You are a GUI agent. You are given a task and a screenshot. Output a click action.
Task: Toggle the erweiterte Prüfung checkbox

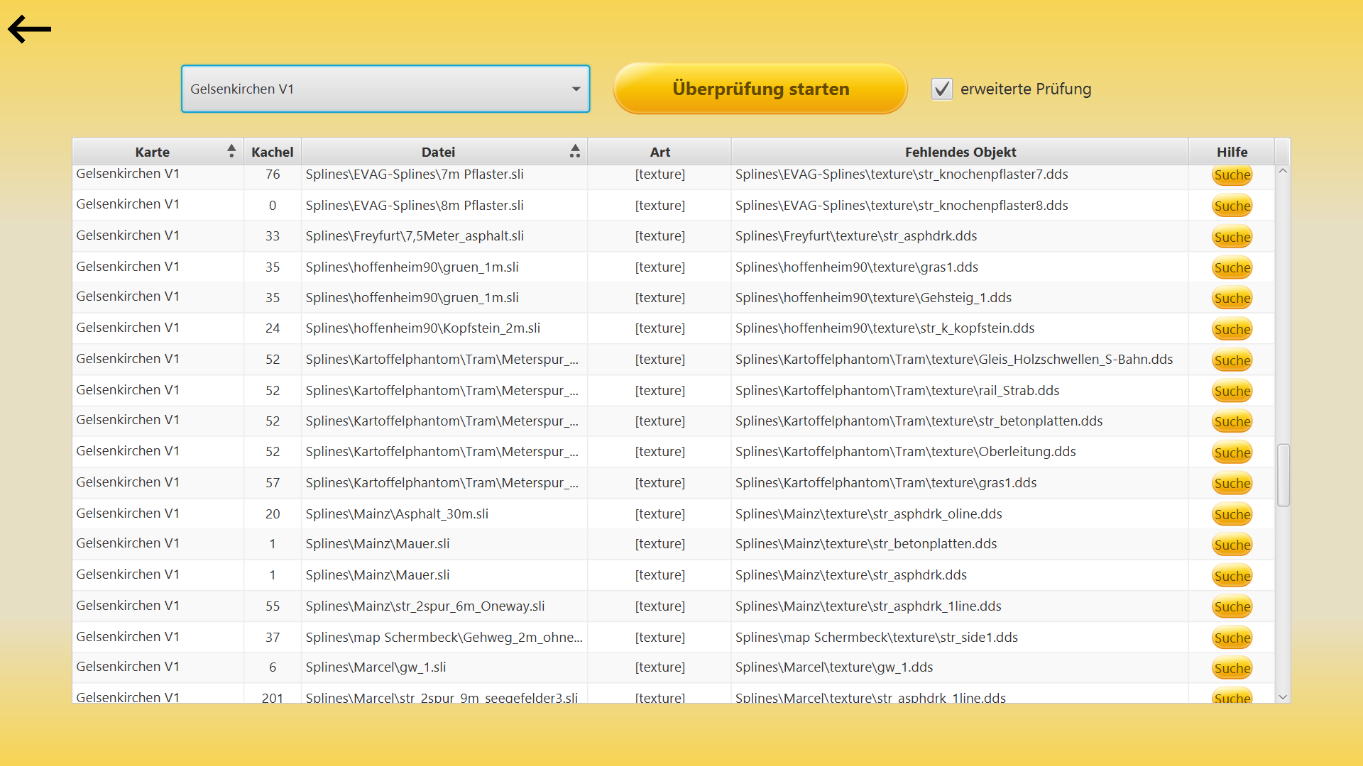(x=941, y=89)
